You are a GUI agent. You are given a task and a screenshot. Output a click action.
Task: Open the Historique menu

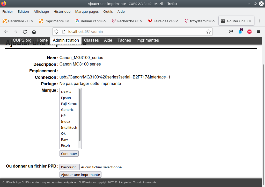[62, 11]
